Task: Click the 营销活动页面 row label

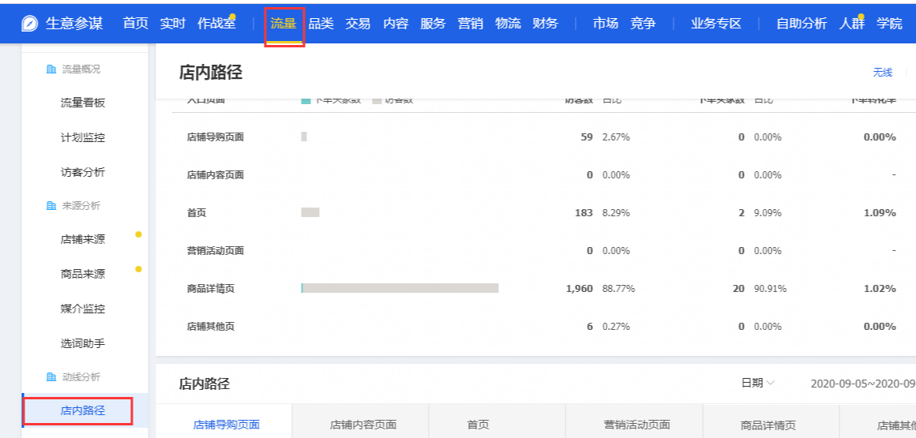Action: pyautogui.click(x=216, y=250)
